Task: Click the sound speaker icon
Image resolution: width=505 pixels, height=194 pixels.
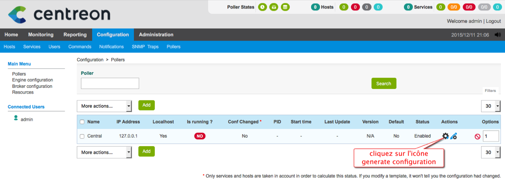Action: point(497,35)
